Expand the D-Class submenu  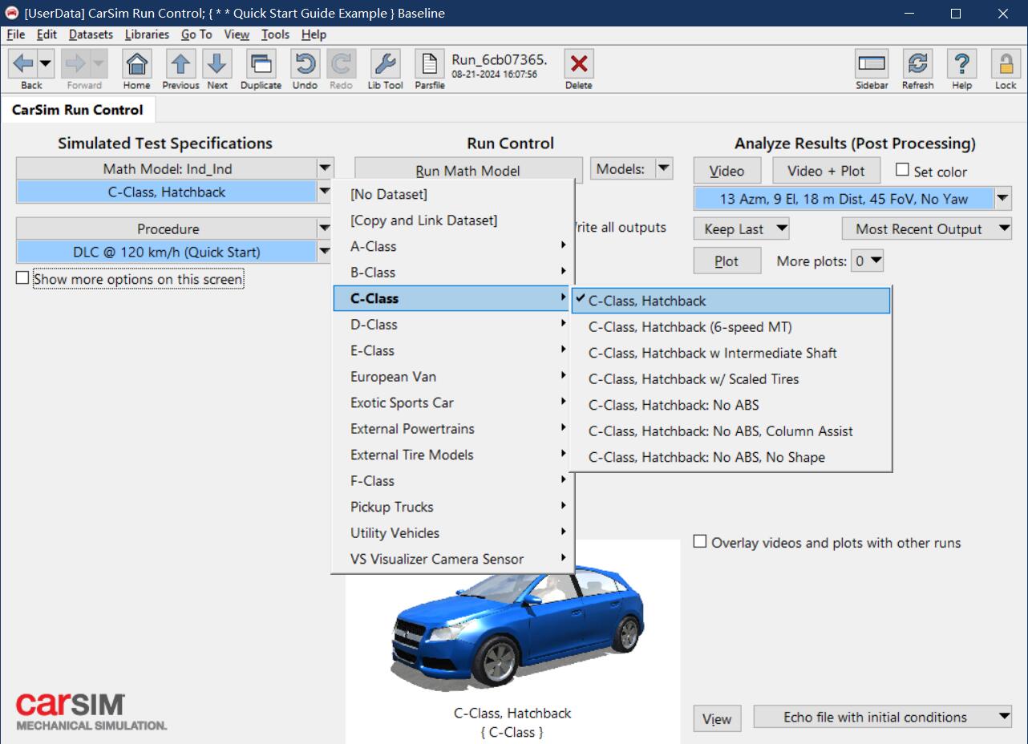pos(453,324)
